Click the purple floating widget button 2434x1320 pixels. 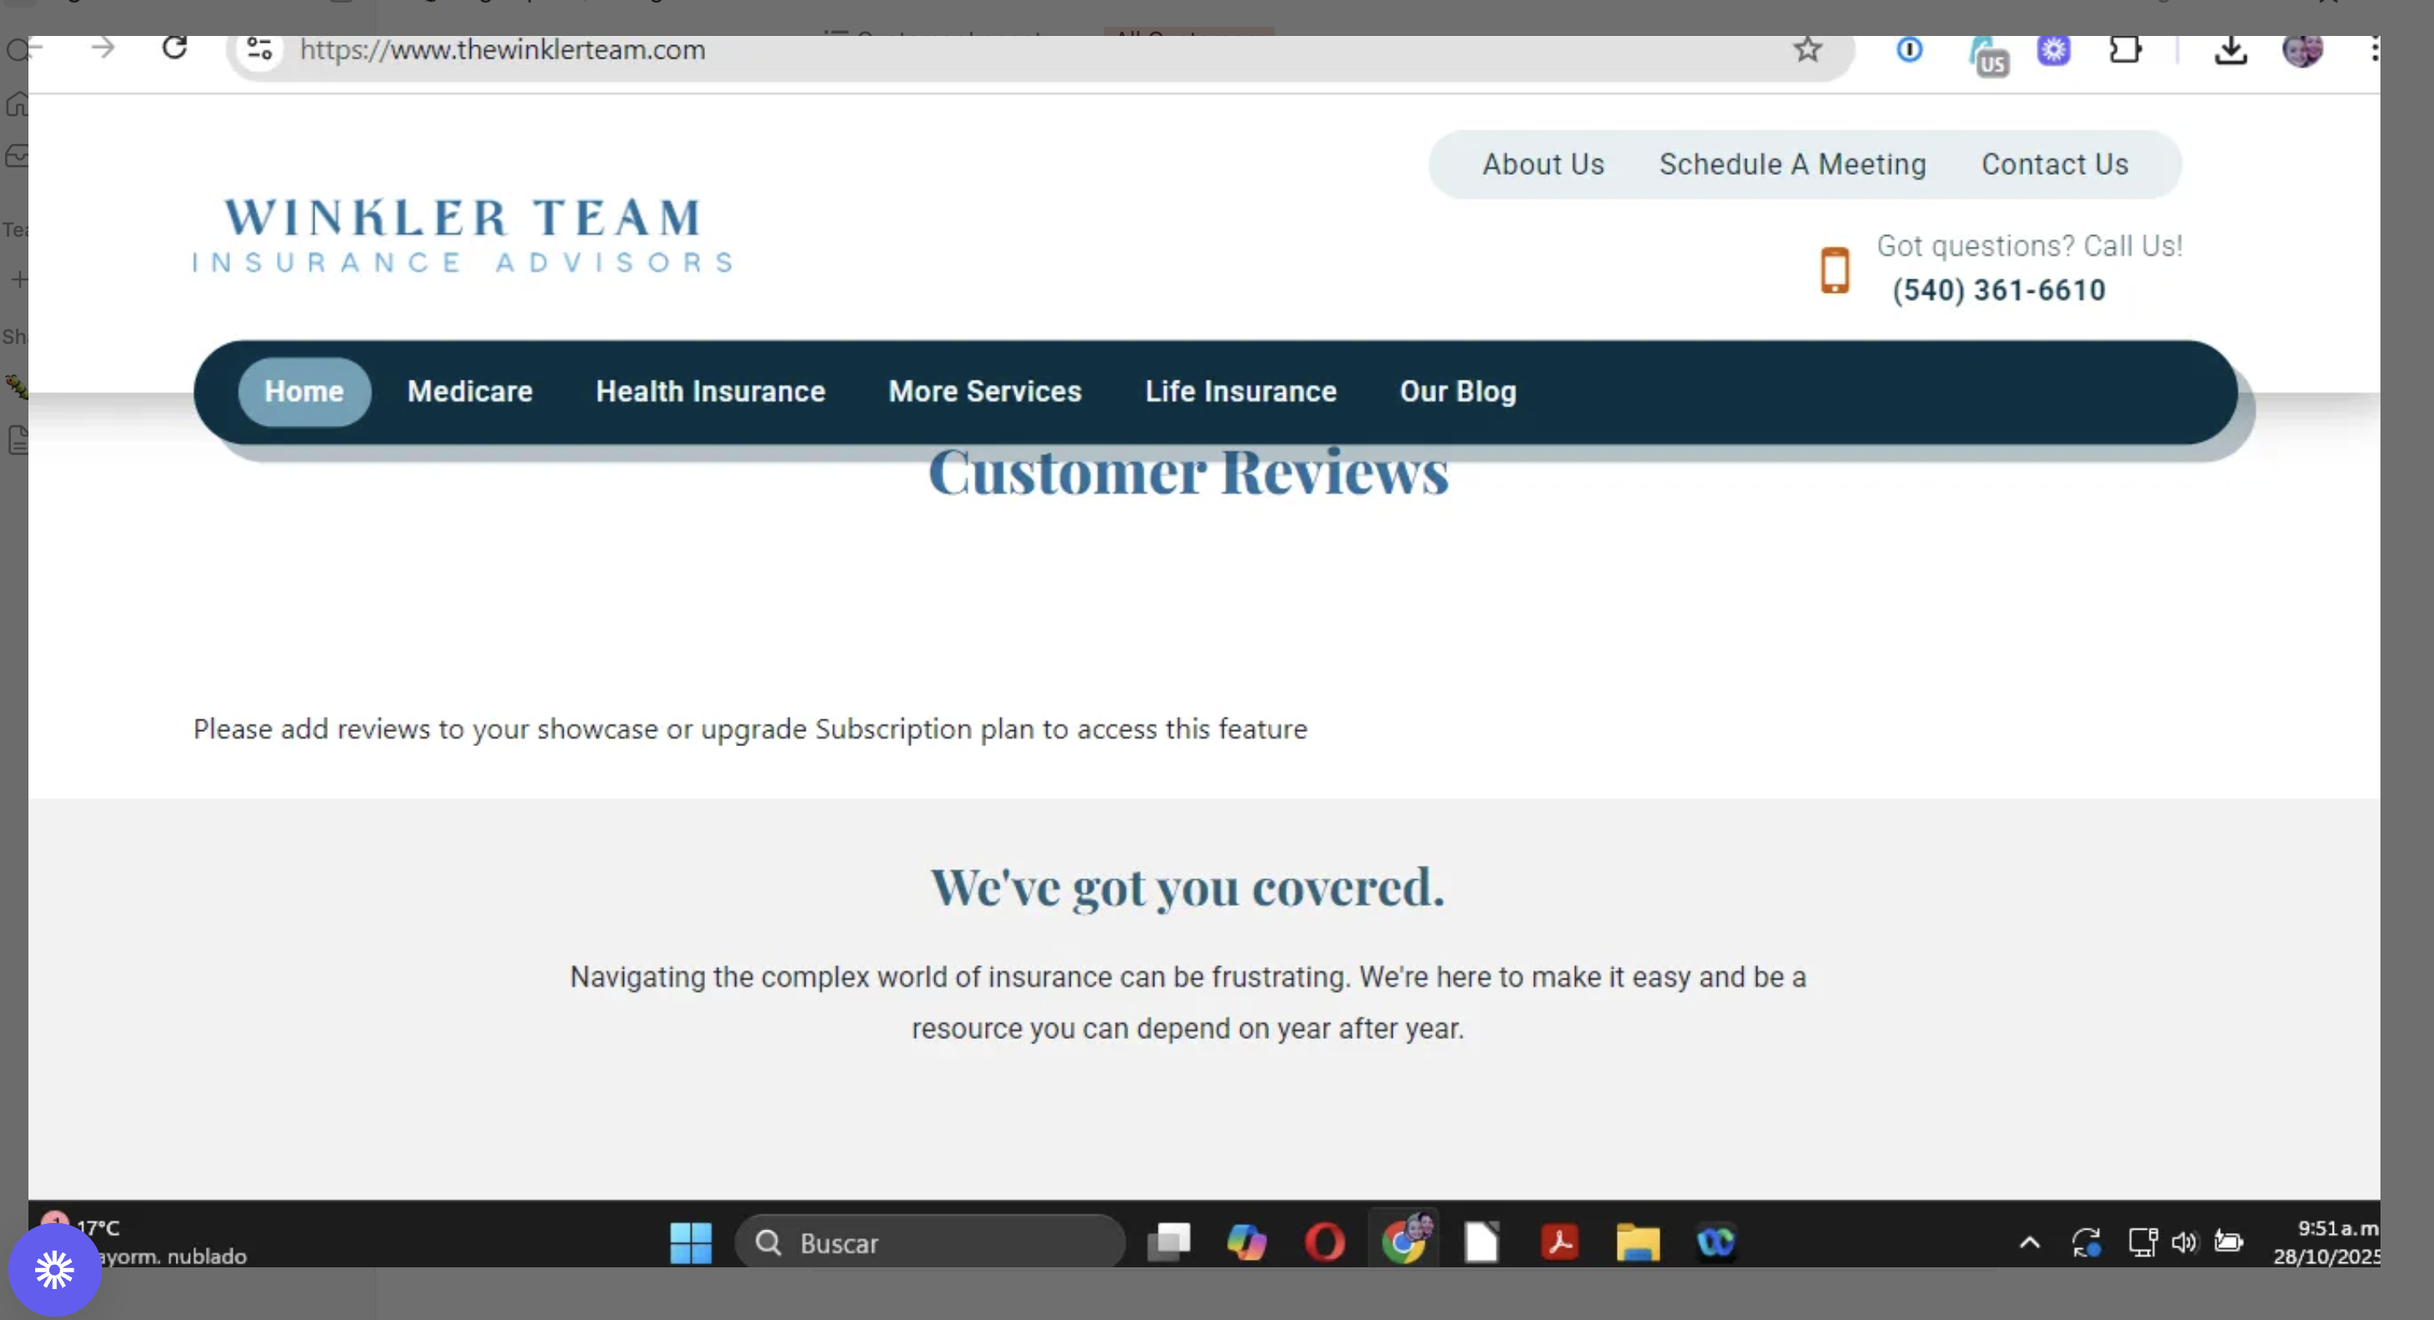click(55, 1270)
